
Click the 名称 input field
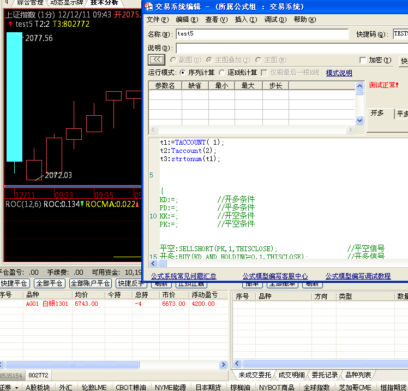262,34
